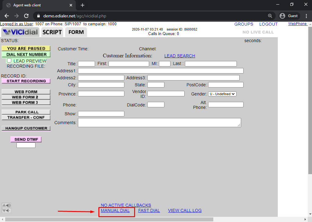Click TRANSFER - CONF button
The width and height of the screenshot is (312, 222).
click(x=26, y=117)
